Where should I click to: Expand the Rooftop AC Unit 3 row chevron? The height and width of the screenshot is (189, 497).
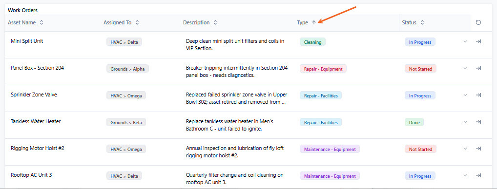coord(465,176)
